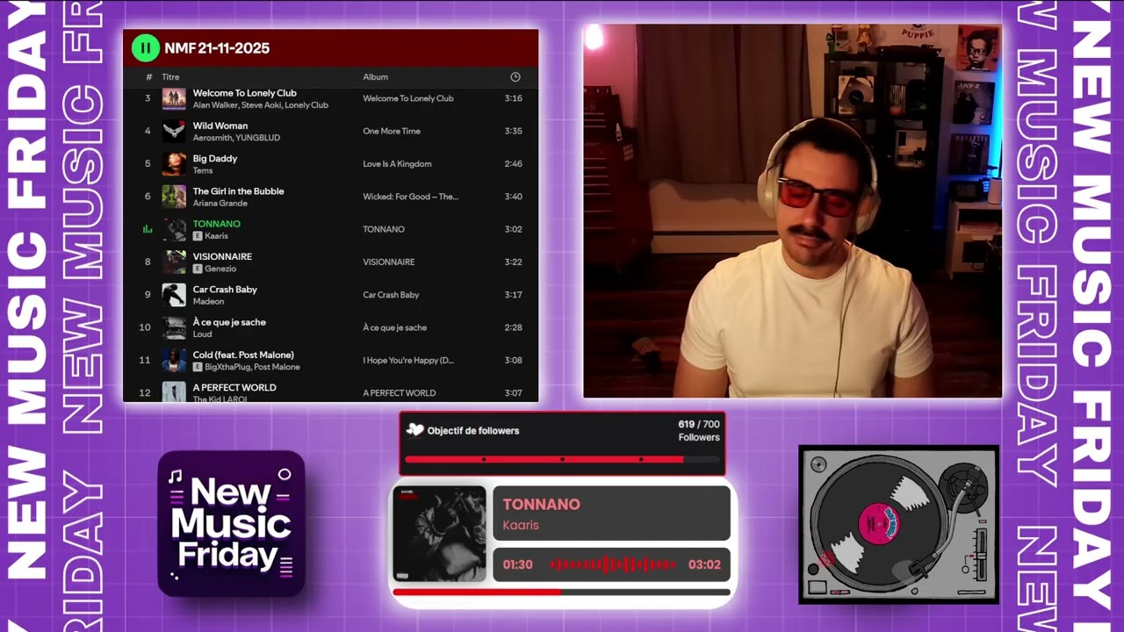This screenshot has width=1124, height=632.
Task: Click the total time 03:02 in the widget
Action: pyautogui.click(x=704, y=564)
